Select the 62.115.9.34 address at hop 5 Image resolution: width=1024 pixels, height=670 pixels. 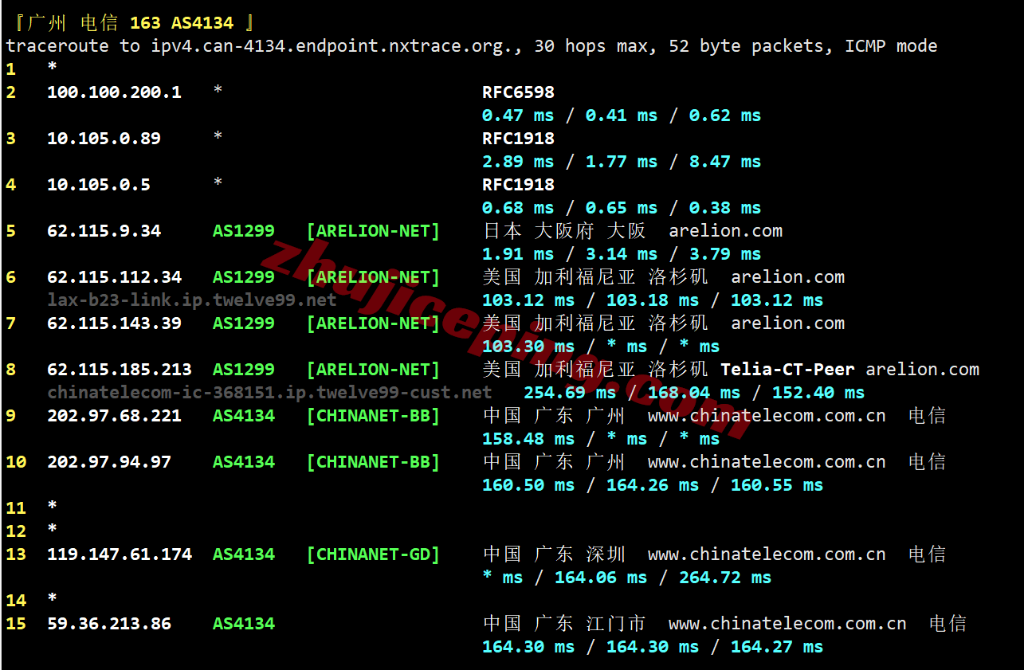coord(104,231)
